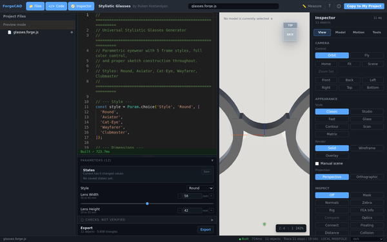Set camera to Back view

point(350,80)
